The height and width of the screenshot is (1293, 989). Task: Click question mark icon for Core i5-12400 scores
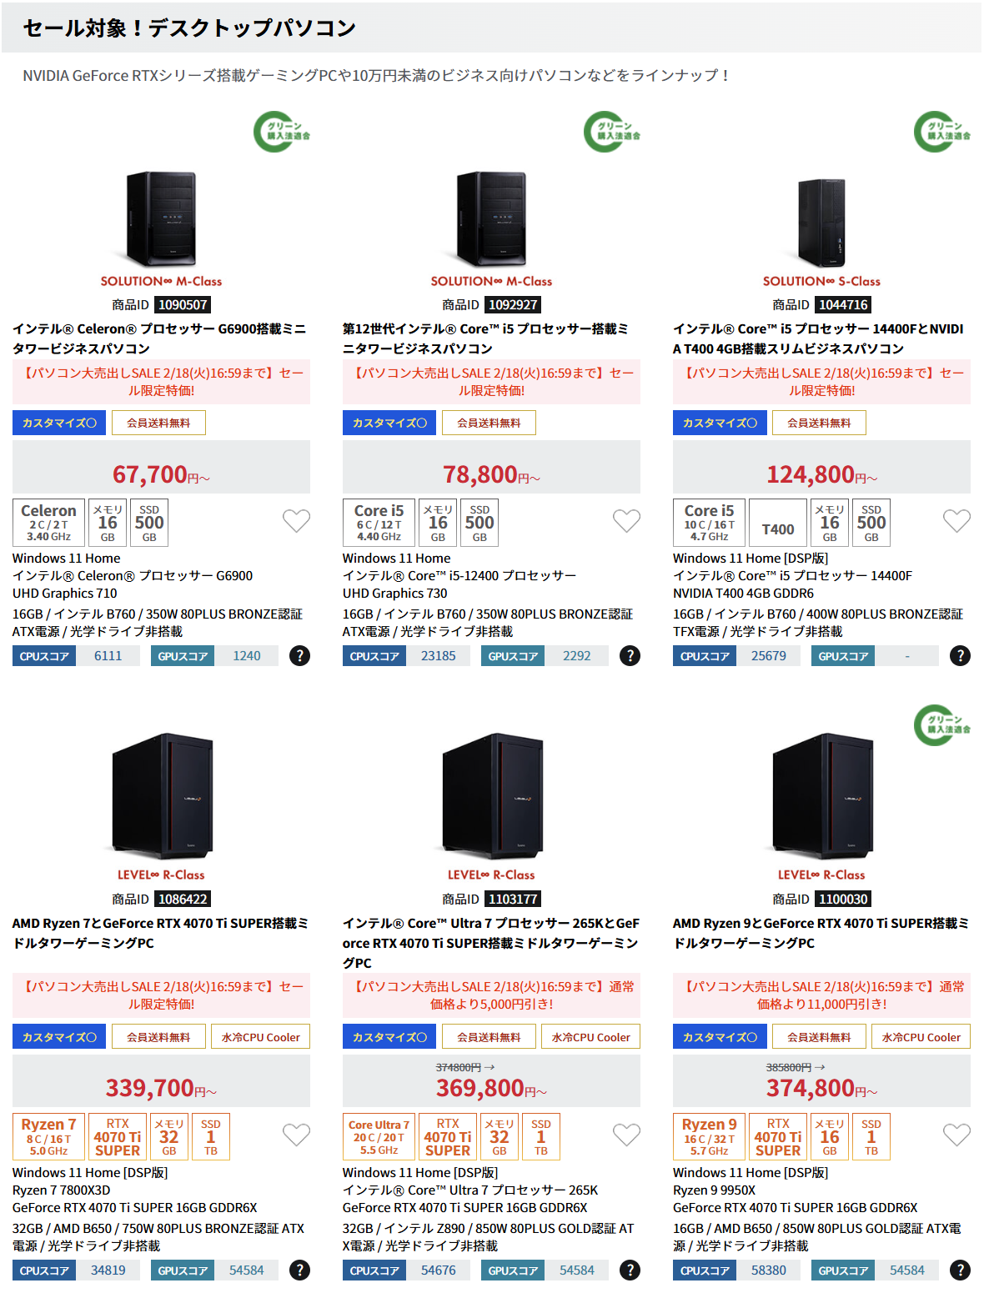tap(630, 656)
